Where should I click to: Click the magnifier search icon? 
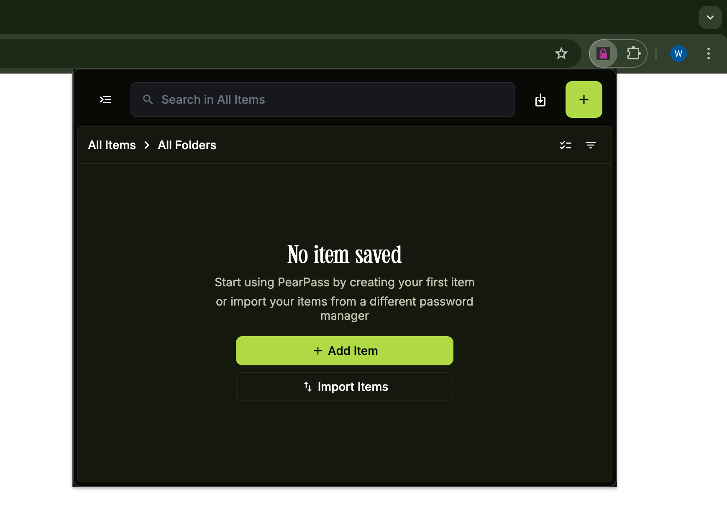pos(148,99)
